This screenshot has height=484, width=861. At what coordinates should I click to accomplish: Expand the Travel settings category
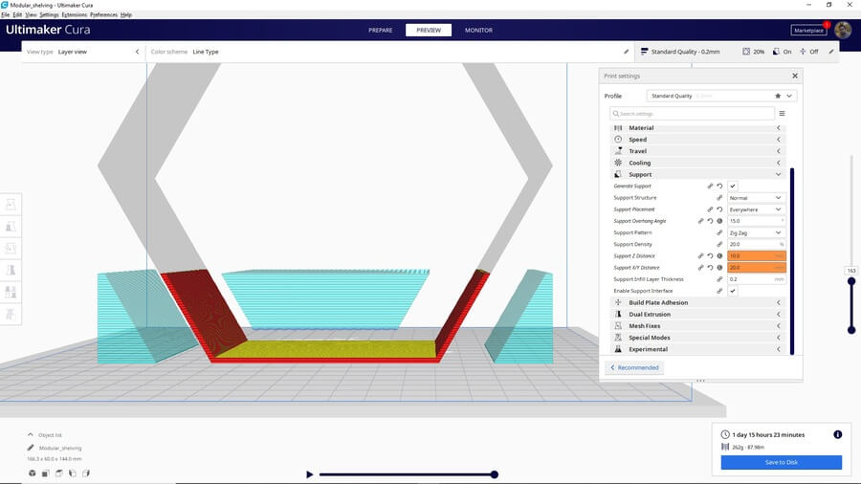point(697,151)
